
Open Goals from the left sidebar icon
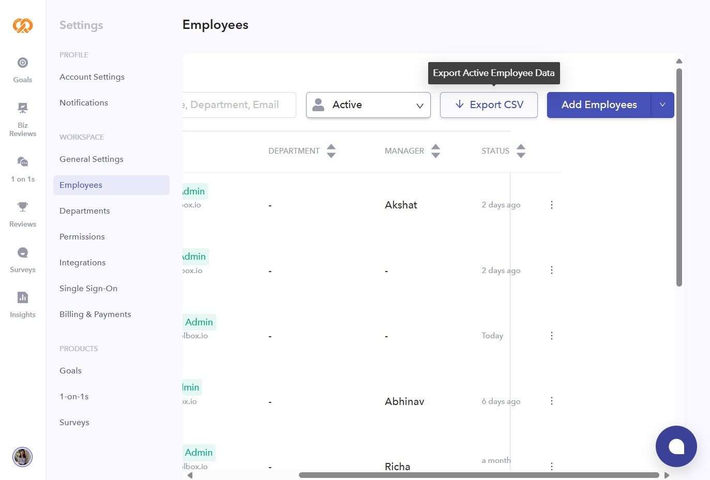point(22,69)
